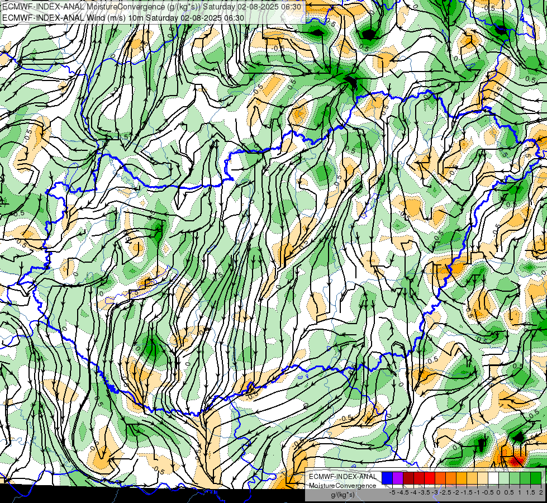547x503 pixels.
Task: Click the -5 legend scale value
Action: [x=392, y=492]
